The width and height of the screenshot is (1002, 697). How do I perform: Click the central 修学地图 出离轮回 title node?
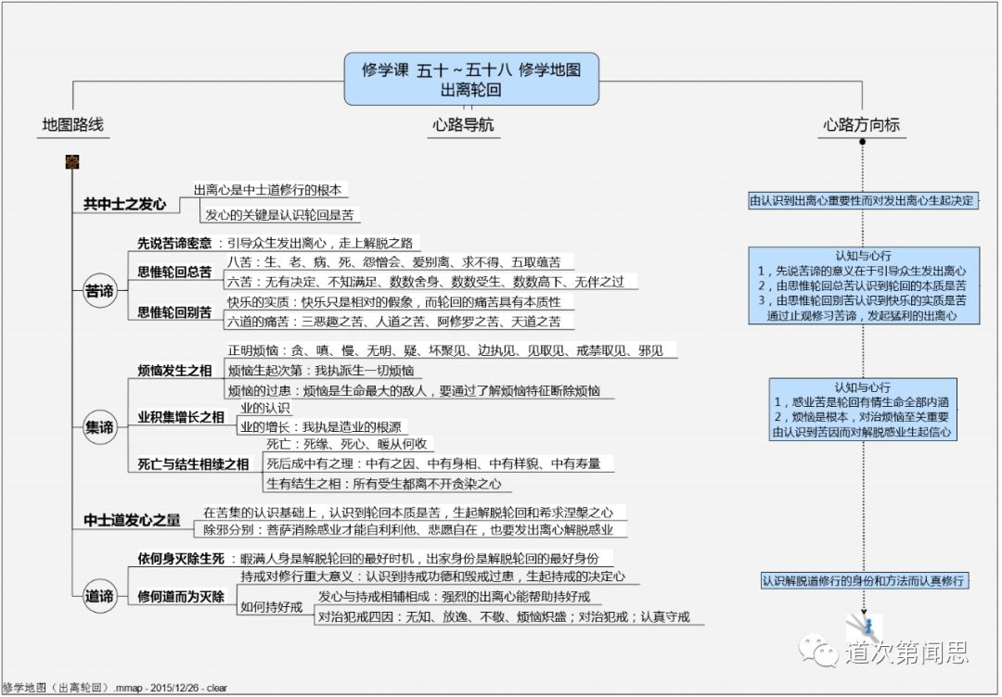pos(472,79)
